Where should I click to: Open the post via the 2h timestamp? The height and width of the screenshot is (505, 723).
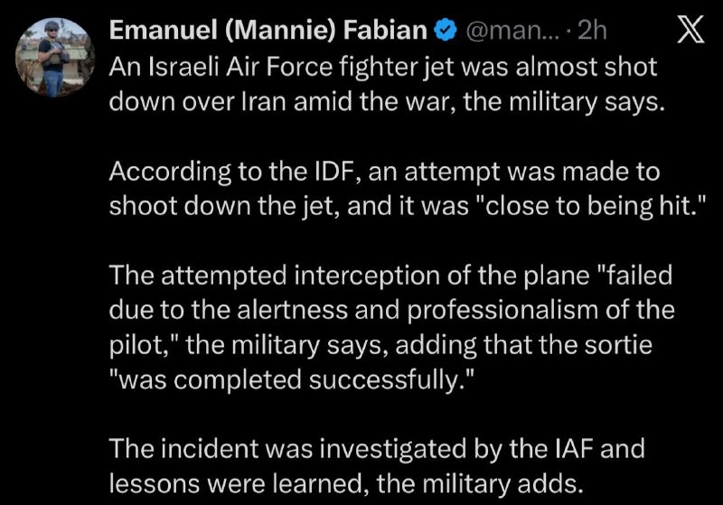[x=592, y=33]
